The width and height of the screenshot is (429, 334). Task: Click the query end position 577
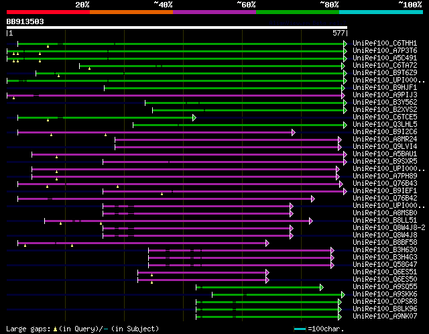point(339,33)
